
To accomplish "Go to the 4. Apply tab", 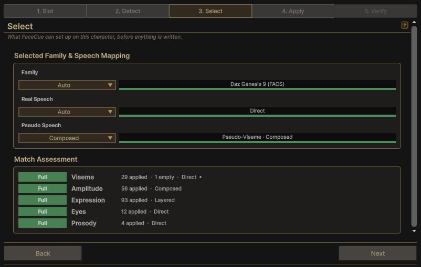I will pyautogui.click(x=293, y=11).
